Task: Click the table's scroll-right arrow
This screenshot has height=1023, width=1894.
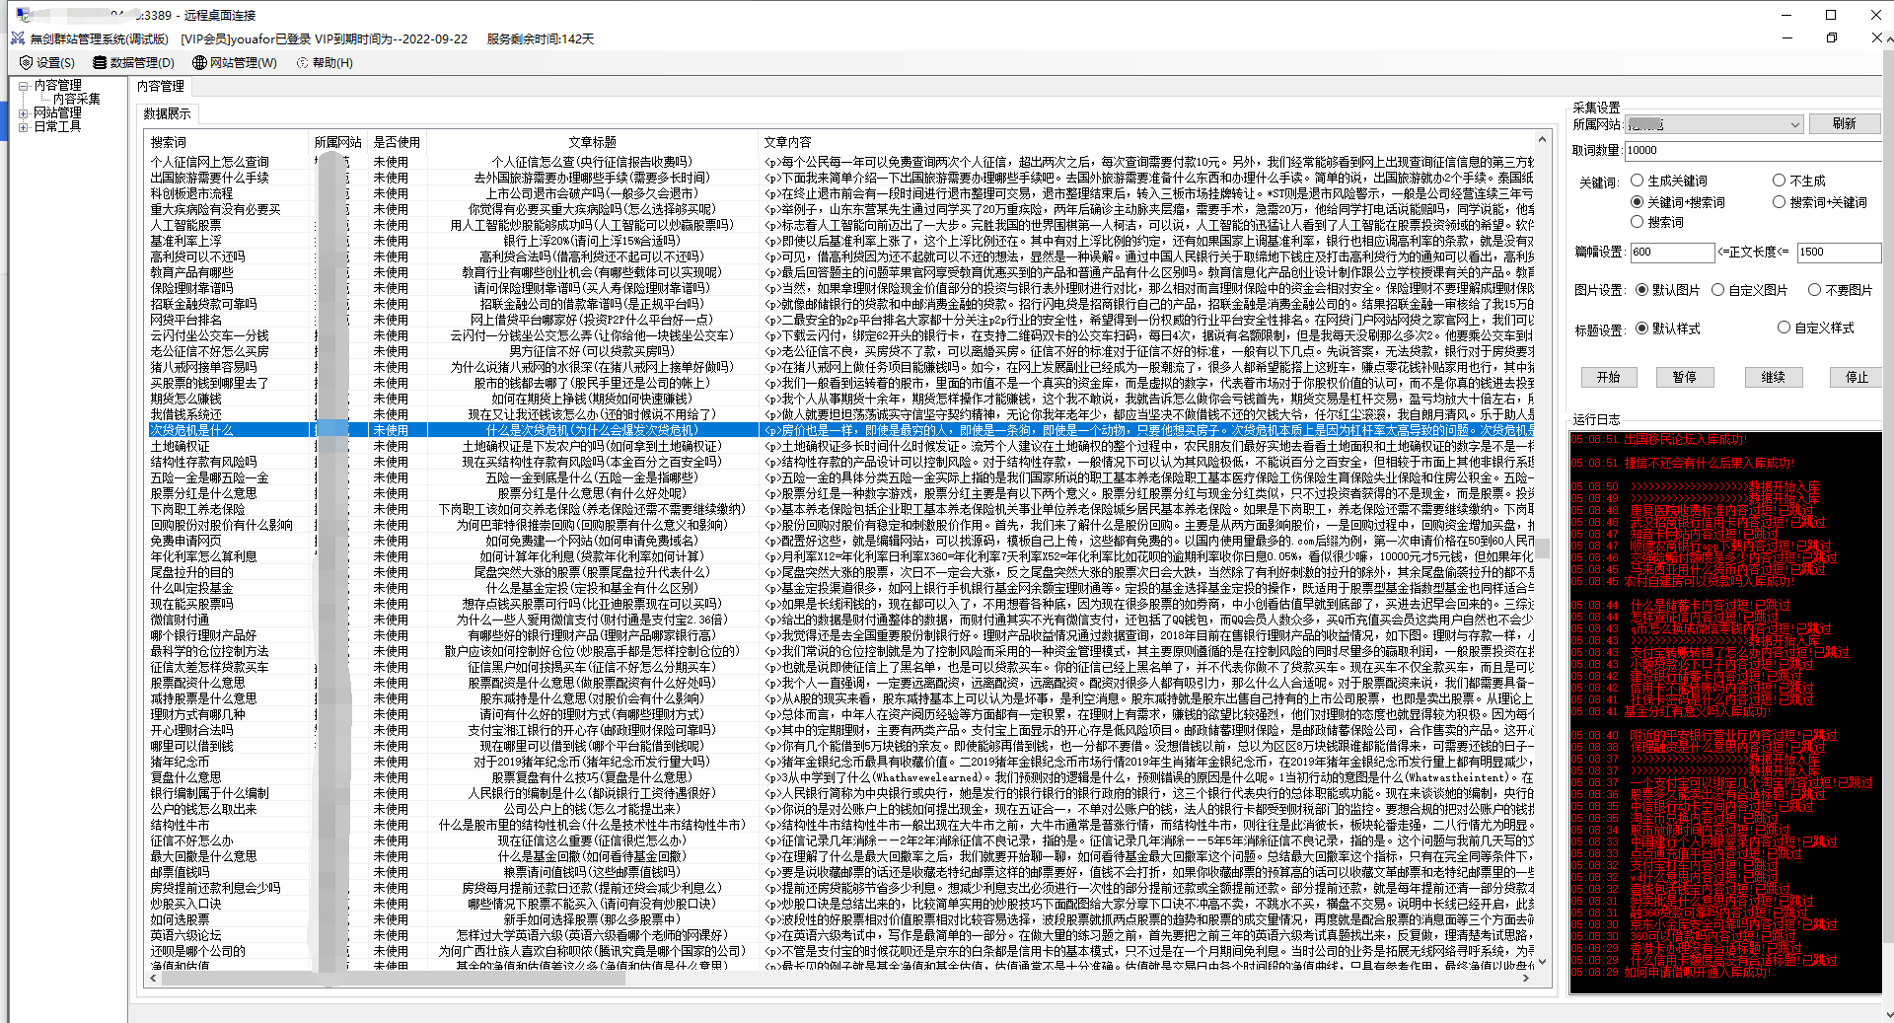Action: pyautogui.click(x=1527, y=978)
